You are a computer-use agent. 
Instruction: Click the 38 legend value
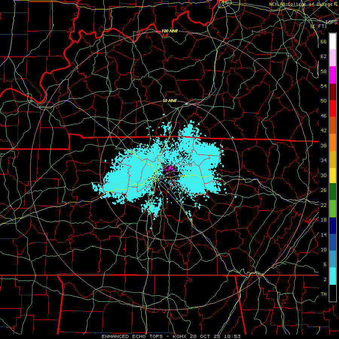click(x=324, y=145)
